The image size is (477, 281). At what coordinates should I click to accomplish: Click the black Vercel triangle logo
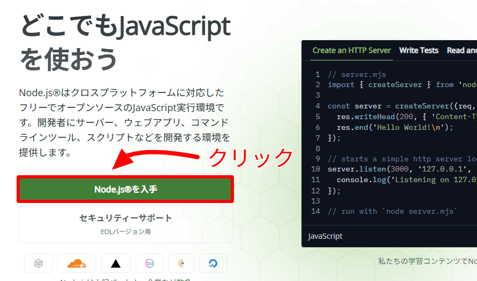coord(116,263)
